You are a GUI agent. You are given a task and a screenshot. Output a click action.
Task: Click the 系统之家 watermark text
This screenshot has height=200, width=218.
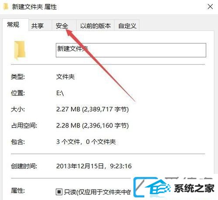click(194, 188)
